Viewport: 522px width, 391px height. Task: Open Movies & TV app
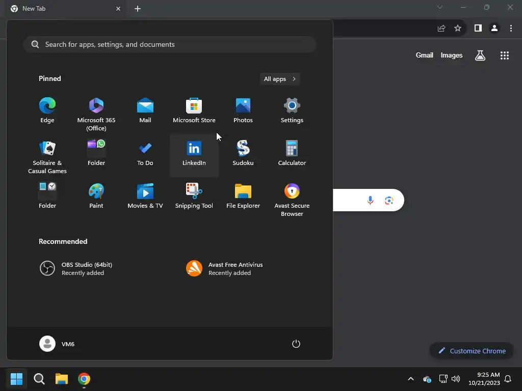[x=145, y=196]
